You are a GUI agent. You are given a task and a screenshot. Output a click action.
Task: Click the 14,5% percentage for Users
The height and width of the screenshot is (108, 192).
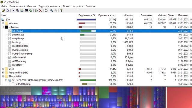pyautogui.click(x=113, y=69)
